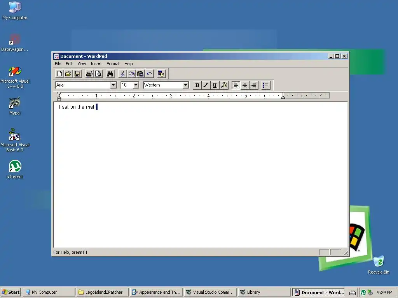Click into the Arial font name field
Image resolution: width=398 pixels, height=298 pixels.
pos(83,85)
